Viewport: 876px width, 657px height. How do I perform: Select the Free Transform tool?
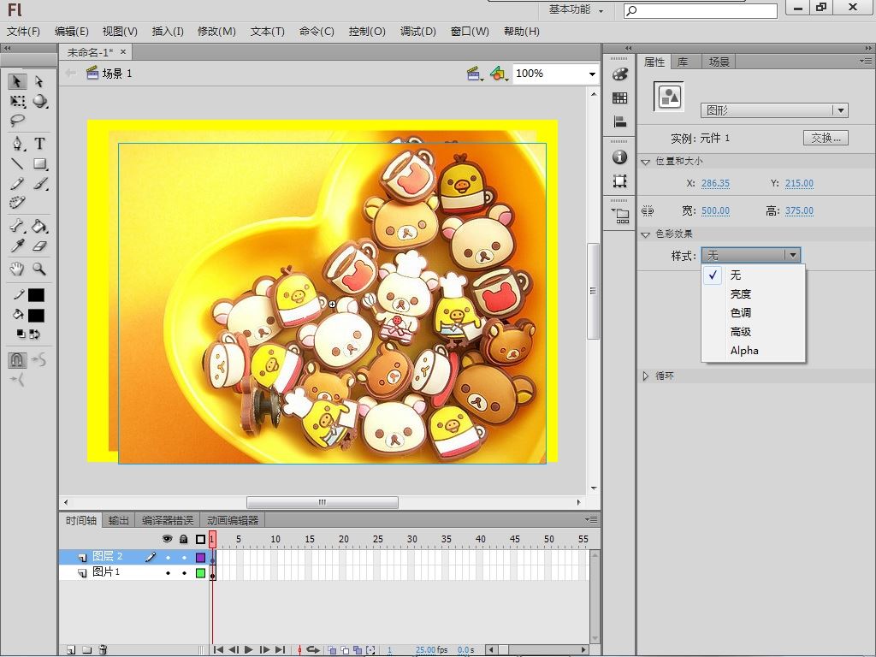[x=17, y=101]
